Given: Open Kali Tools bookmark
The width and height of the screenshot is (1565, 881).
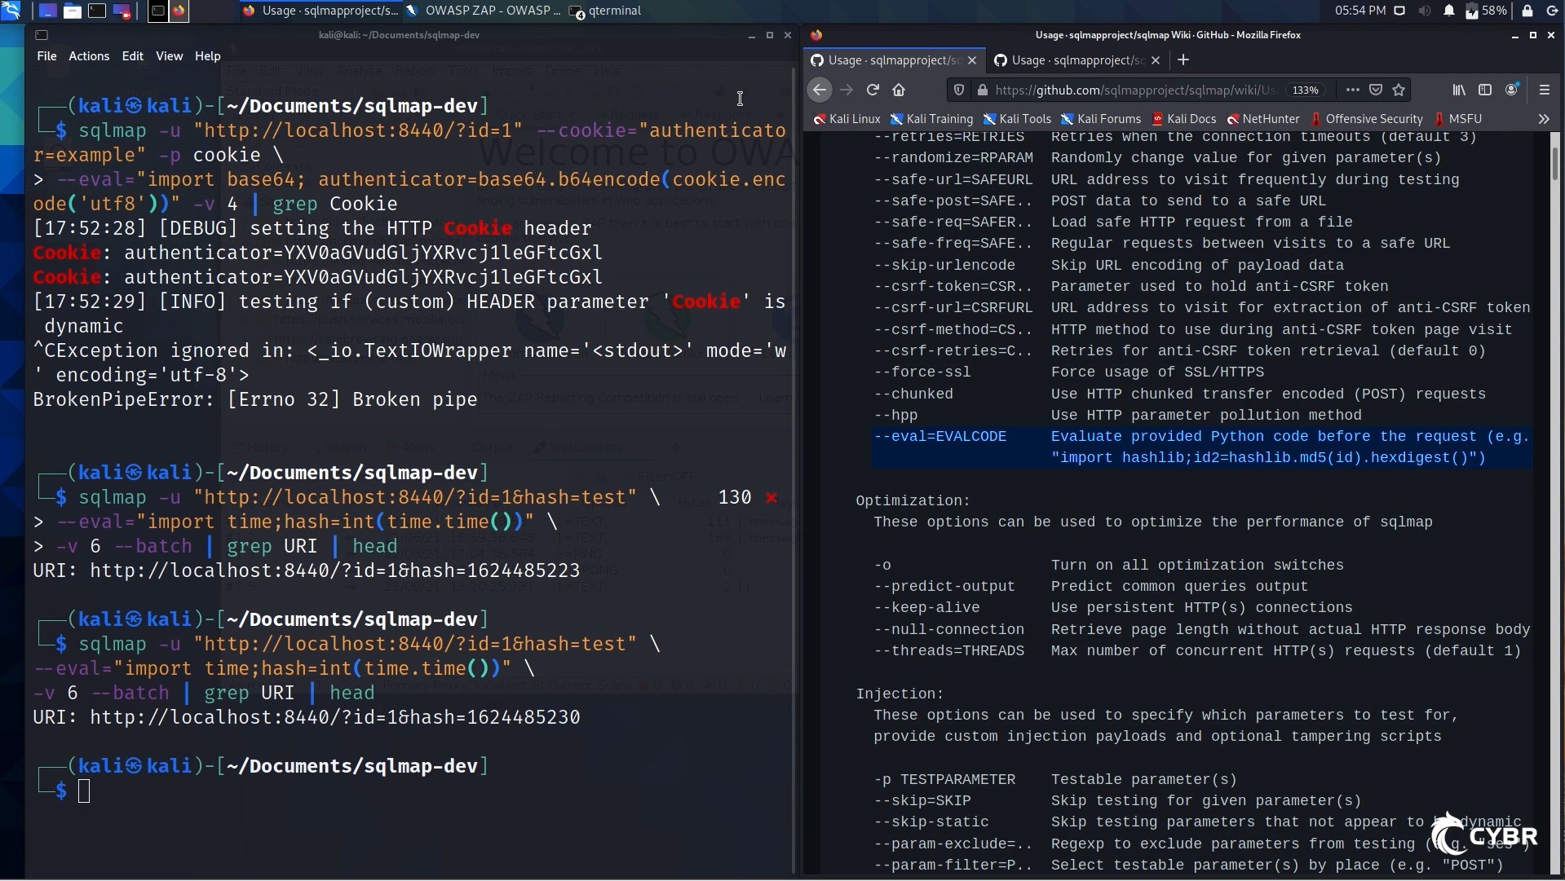Looking at the screenshot, I should [x=1017, y=119].
